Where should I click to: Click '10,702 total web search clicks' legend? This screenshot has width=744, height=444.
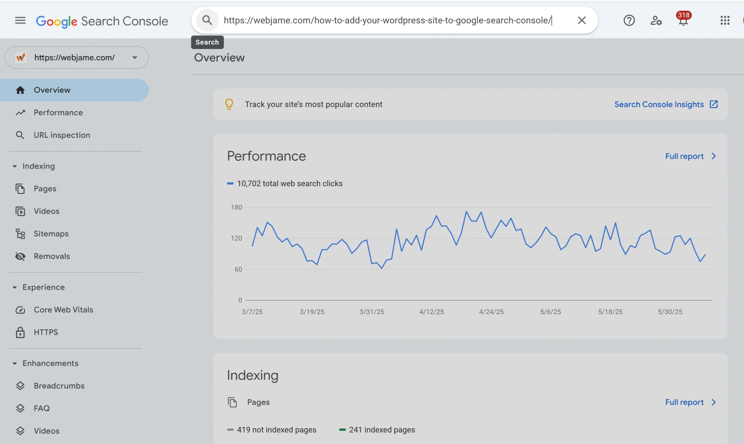(x=285, y=184)
